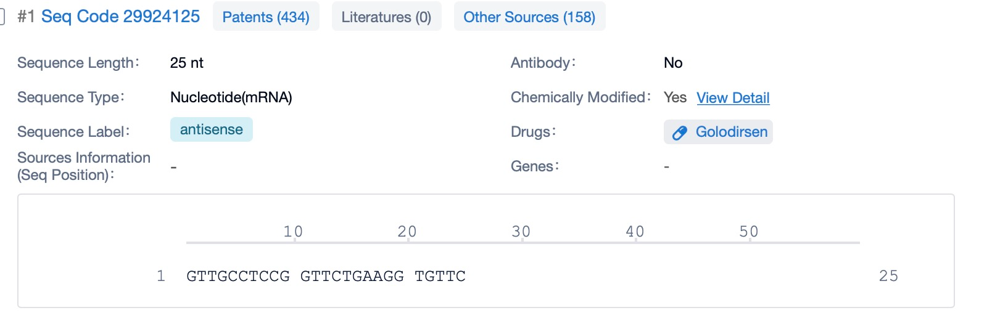Open the Other Sources (158) tab
This screenshot has height=334, width=1008.
(529, 17)
